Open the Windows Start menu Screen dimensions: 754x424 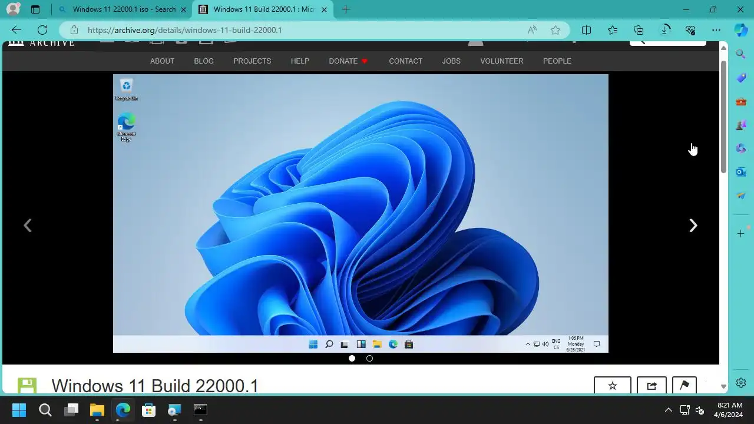coord(19,410)
